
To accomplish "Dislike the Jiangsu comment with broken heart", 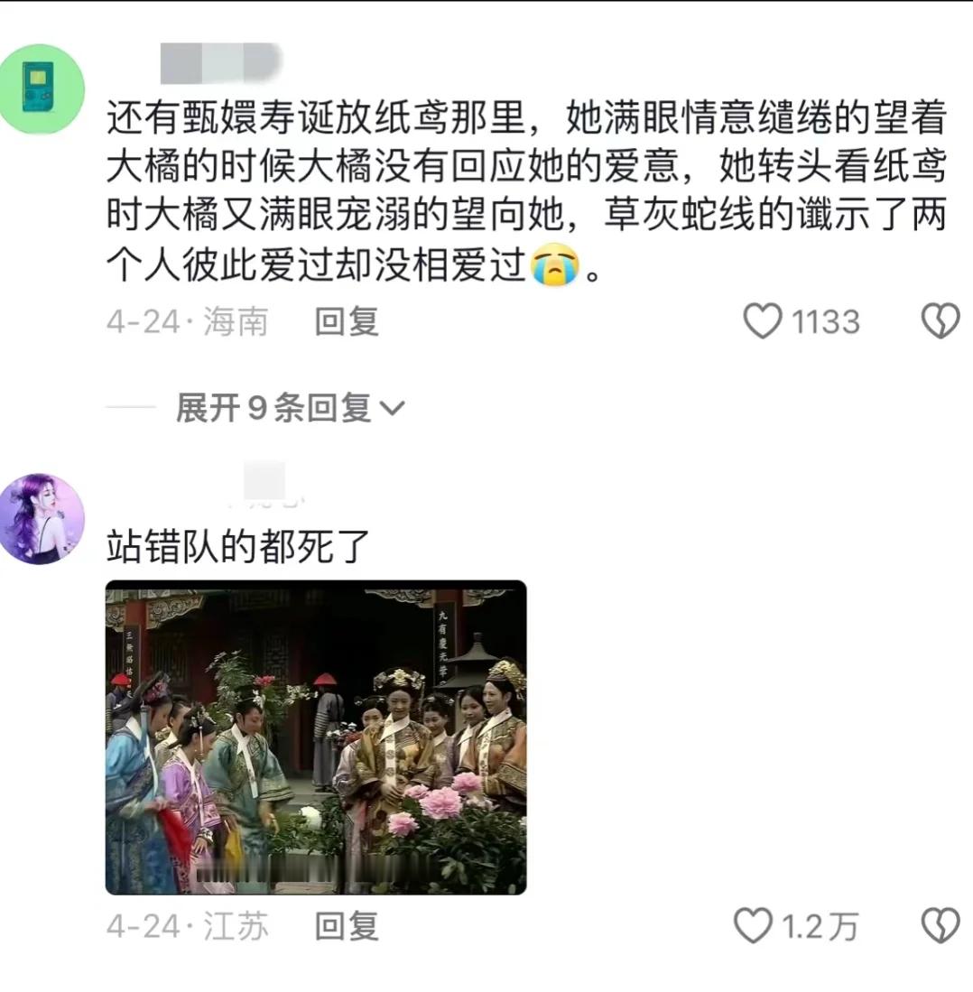I will point(941,925).
